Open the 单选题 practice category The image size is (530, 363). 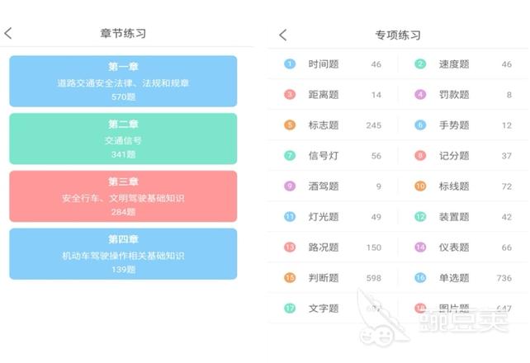click(x=463, y=277)
